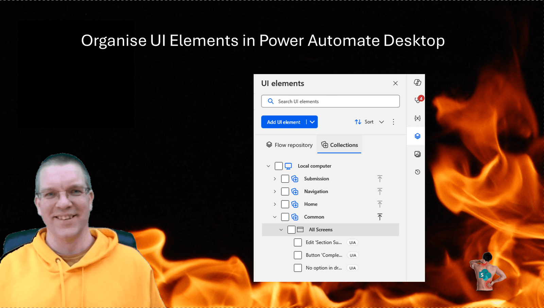The width and height of the screenshot is (544, 308).
Task: Check the Edit 'Section Su... checkbox
Action: [x=298, y=242]
